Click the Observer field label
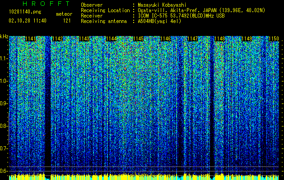 click(92, 5)
